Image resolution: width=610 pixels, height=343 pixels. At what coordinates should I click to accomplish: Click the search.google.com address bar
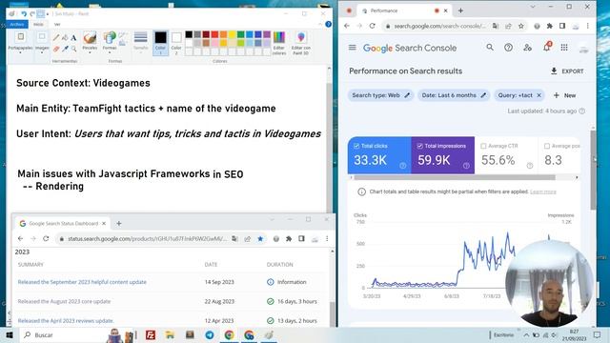coord(439,26)
